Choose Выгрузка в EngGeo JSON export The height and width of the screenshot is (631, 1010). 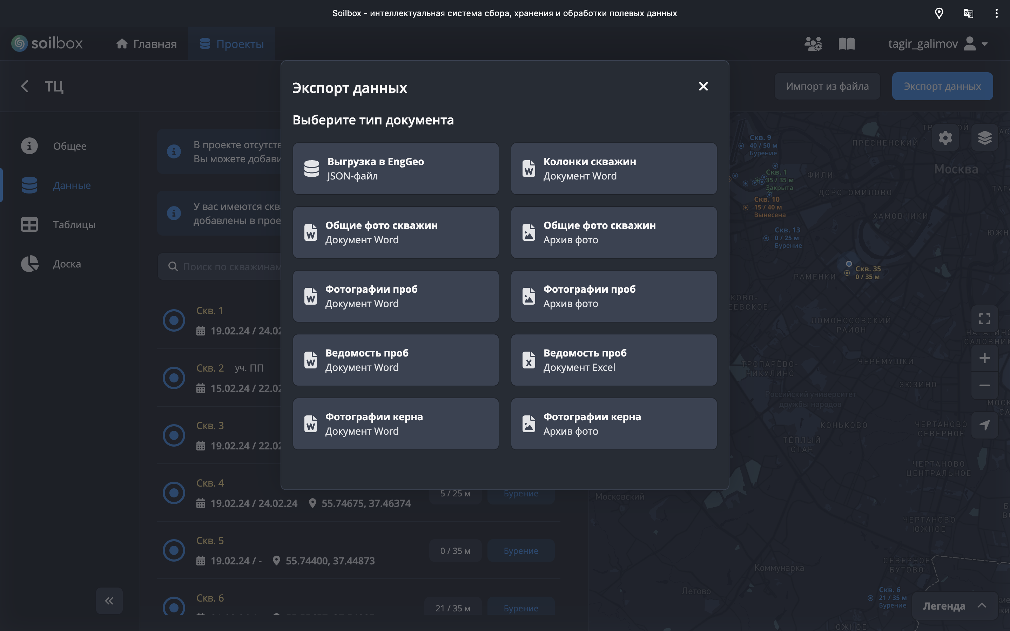point(396,169)
